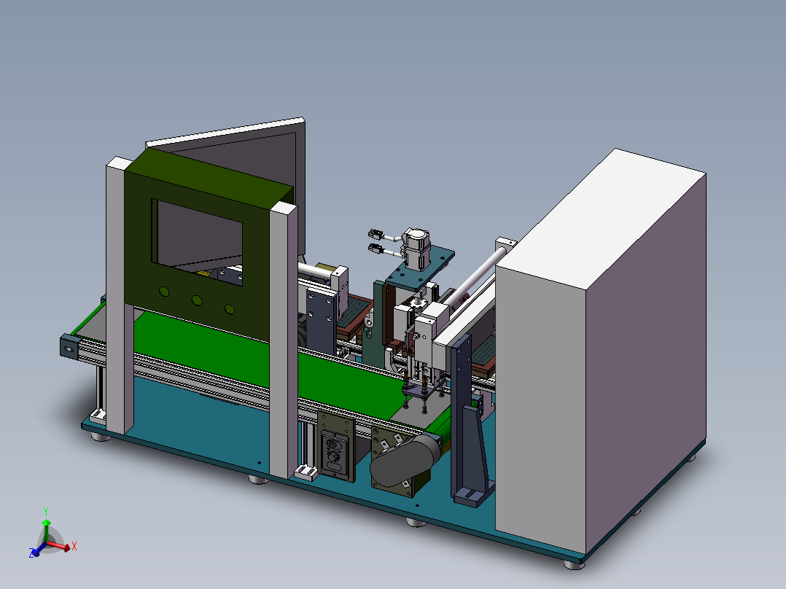This screenshot has height=589, width=786.
Task: Pick the leftmost round hole on green panel
Action: (164, 292)
